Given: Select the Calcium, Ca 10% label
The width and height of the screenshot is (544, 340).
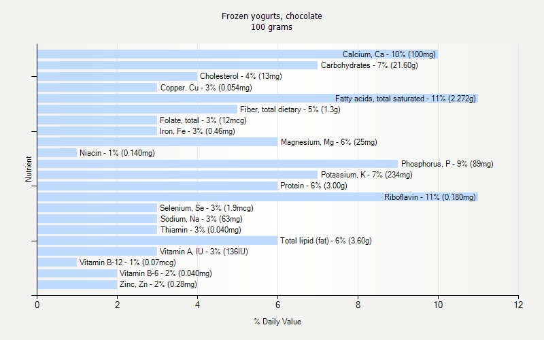Looking at the screenshot, I should [x=389, y=54].
